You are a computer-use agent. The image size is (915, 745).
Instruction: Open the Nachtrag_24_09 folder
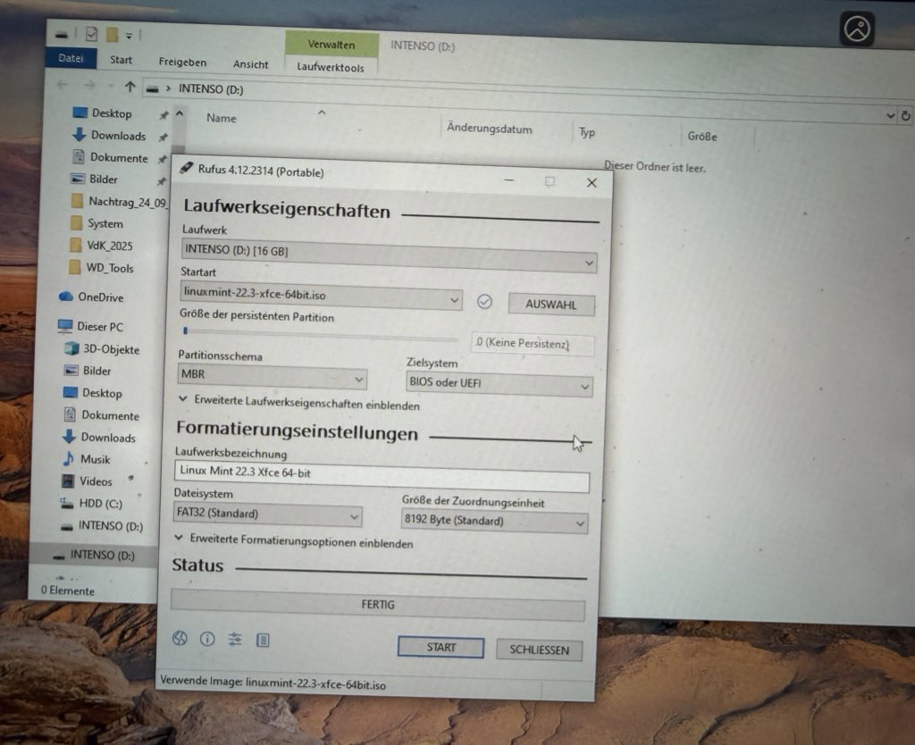(x=119, y=202)
